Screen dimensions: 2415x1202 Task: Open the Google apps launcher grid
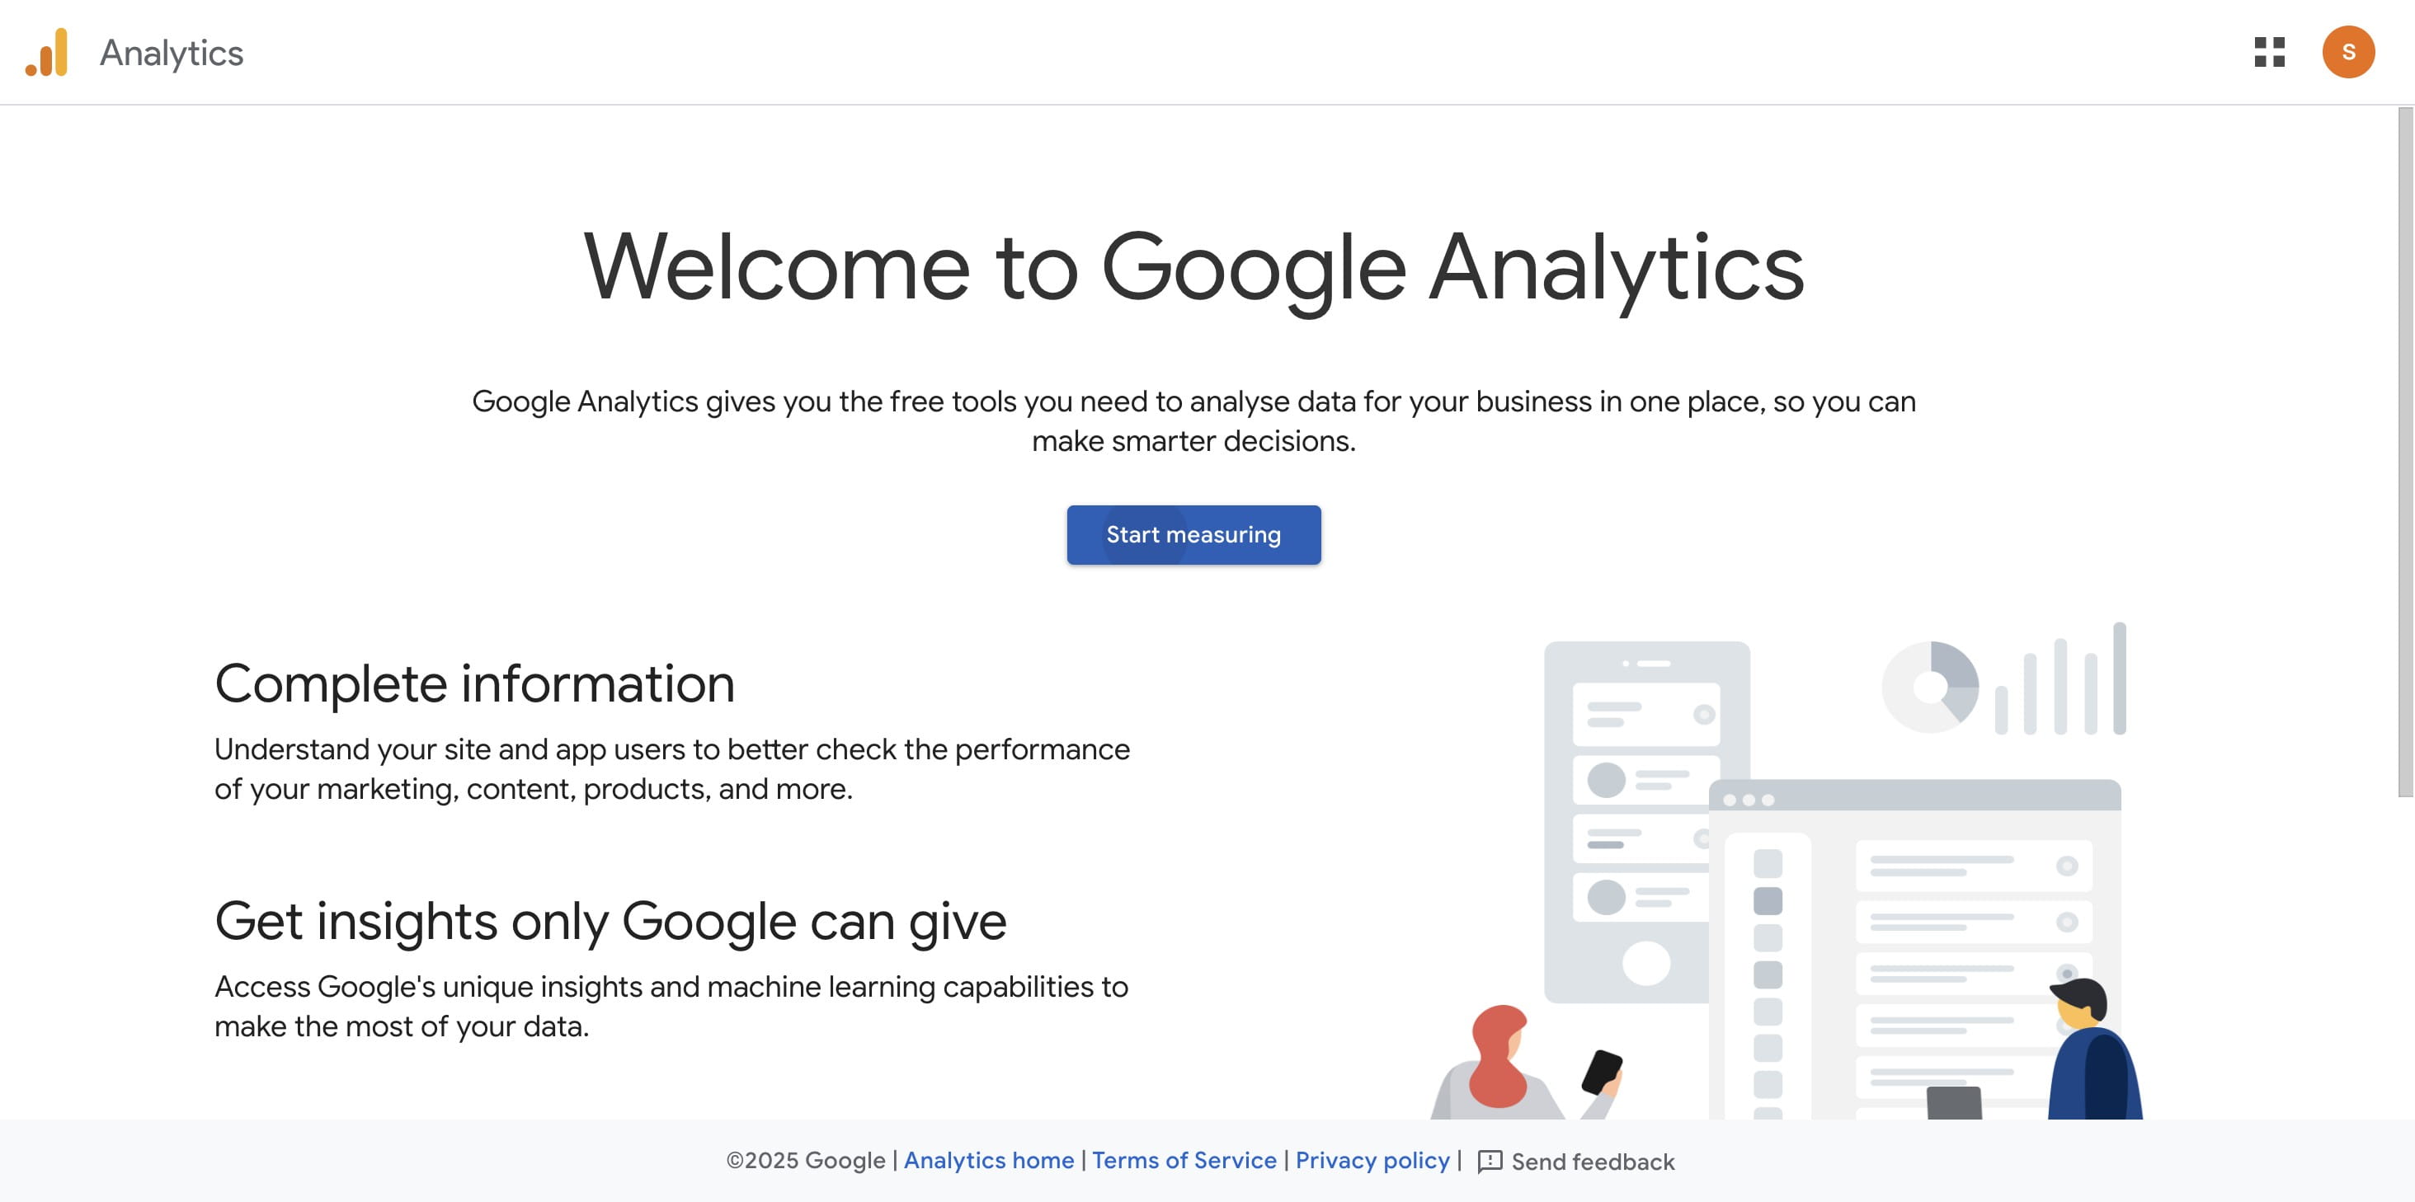[2271, 53]
